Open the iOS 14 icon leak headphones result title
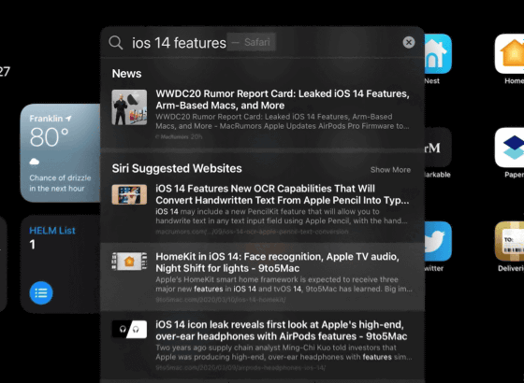Viewport: 524px width, 383px height. 282,331
